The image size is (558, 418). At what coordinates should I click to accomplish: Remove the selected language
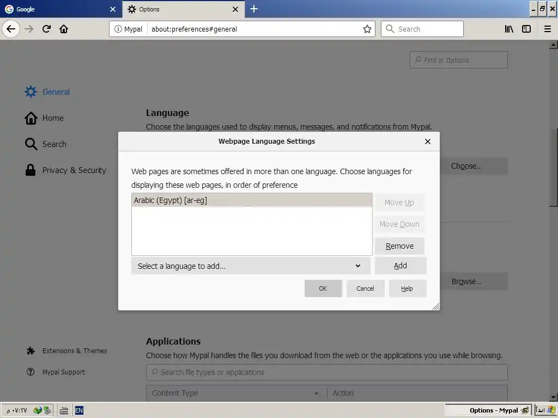point(399,246)
